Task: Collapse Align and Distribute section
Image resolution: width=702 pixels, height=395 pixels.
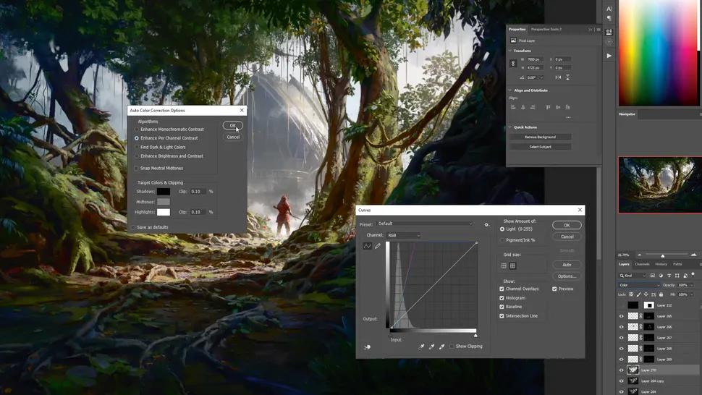Action: point(510,90)
